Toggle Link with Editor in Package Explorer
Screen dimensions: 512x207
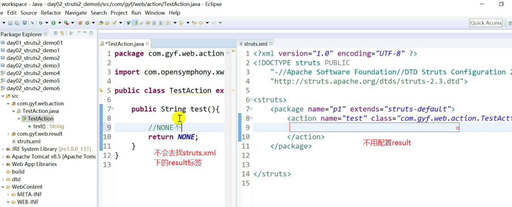(x=62, y=33)
